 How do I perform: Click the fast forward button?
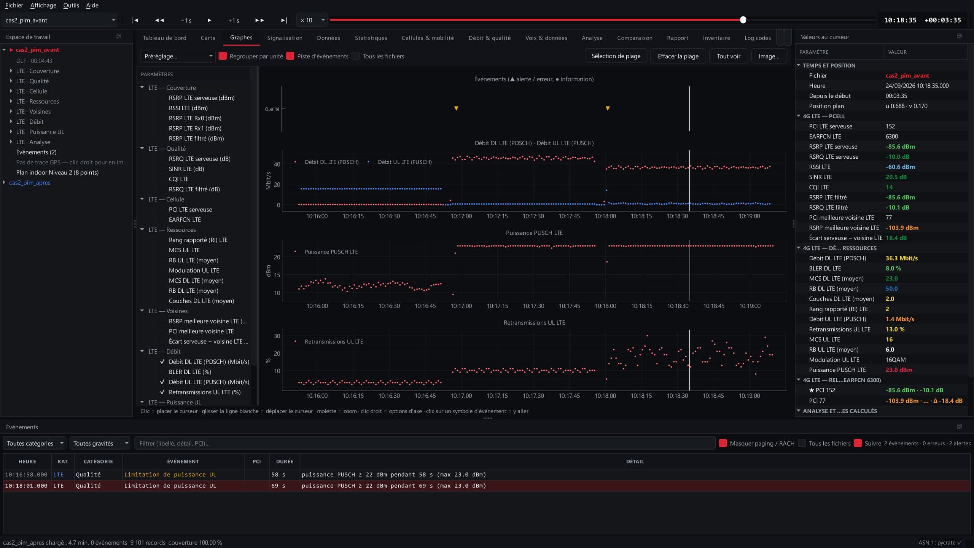point(259,20)
